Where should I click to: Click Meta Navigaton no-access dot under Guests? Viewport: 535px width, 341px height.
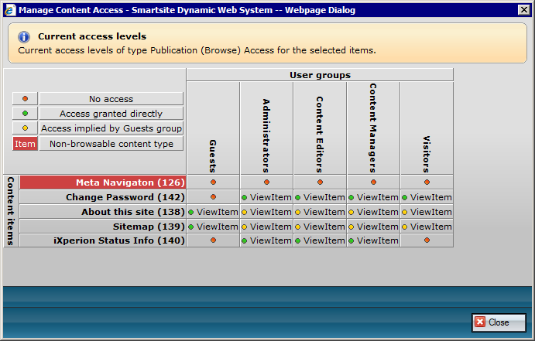pyautogui.click(x=213, y=182)
